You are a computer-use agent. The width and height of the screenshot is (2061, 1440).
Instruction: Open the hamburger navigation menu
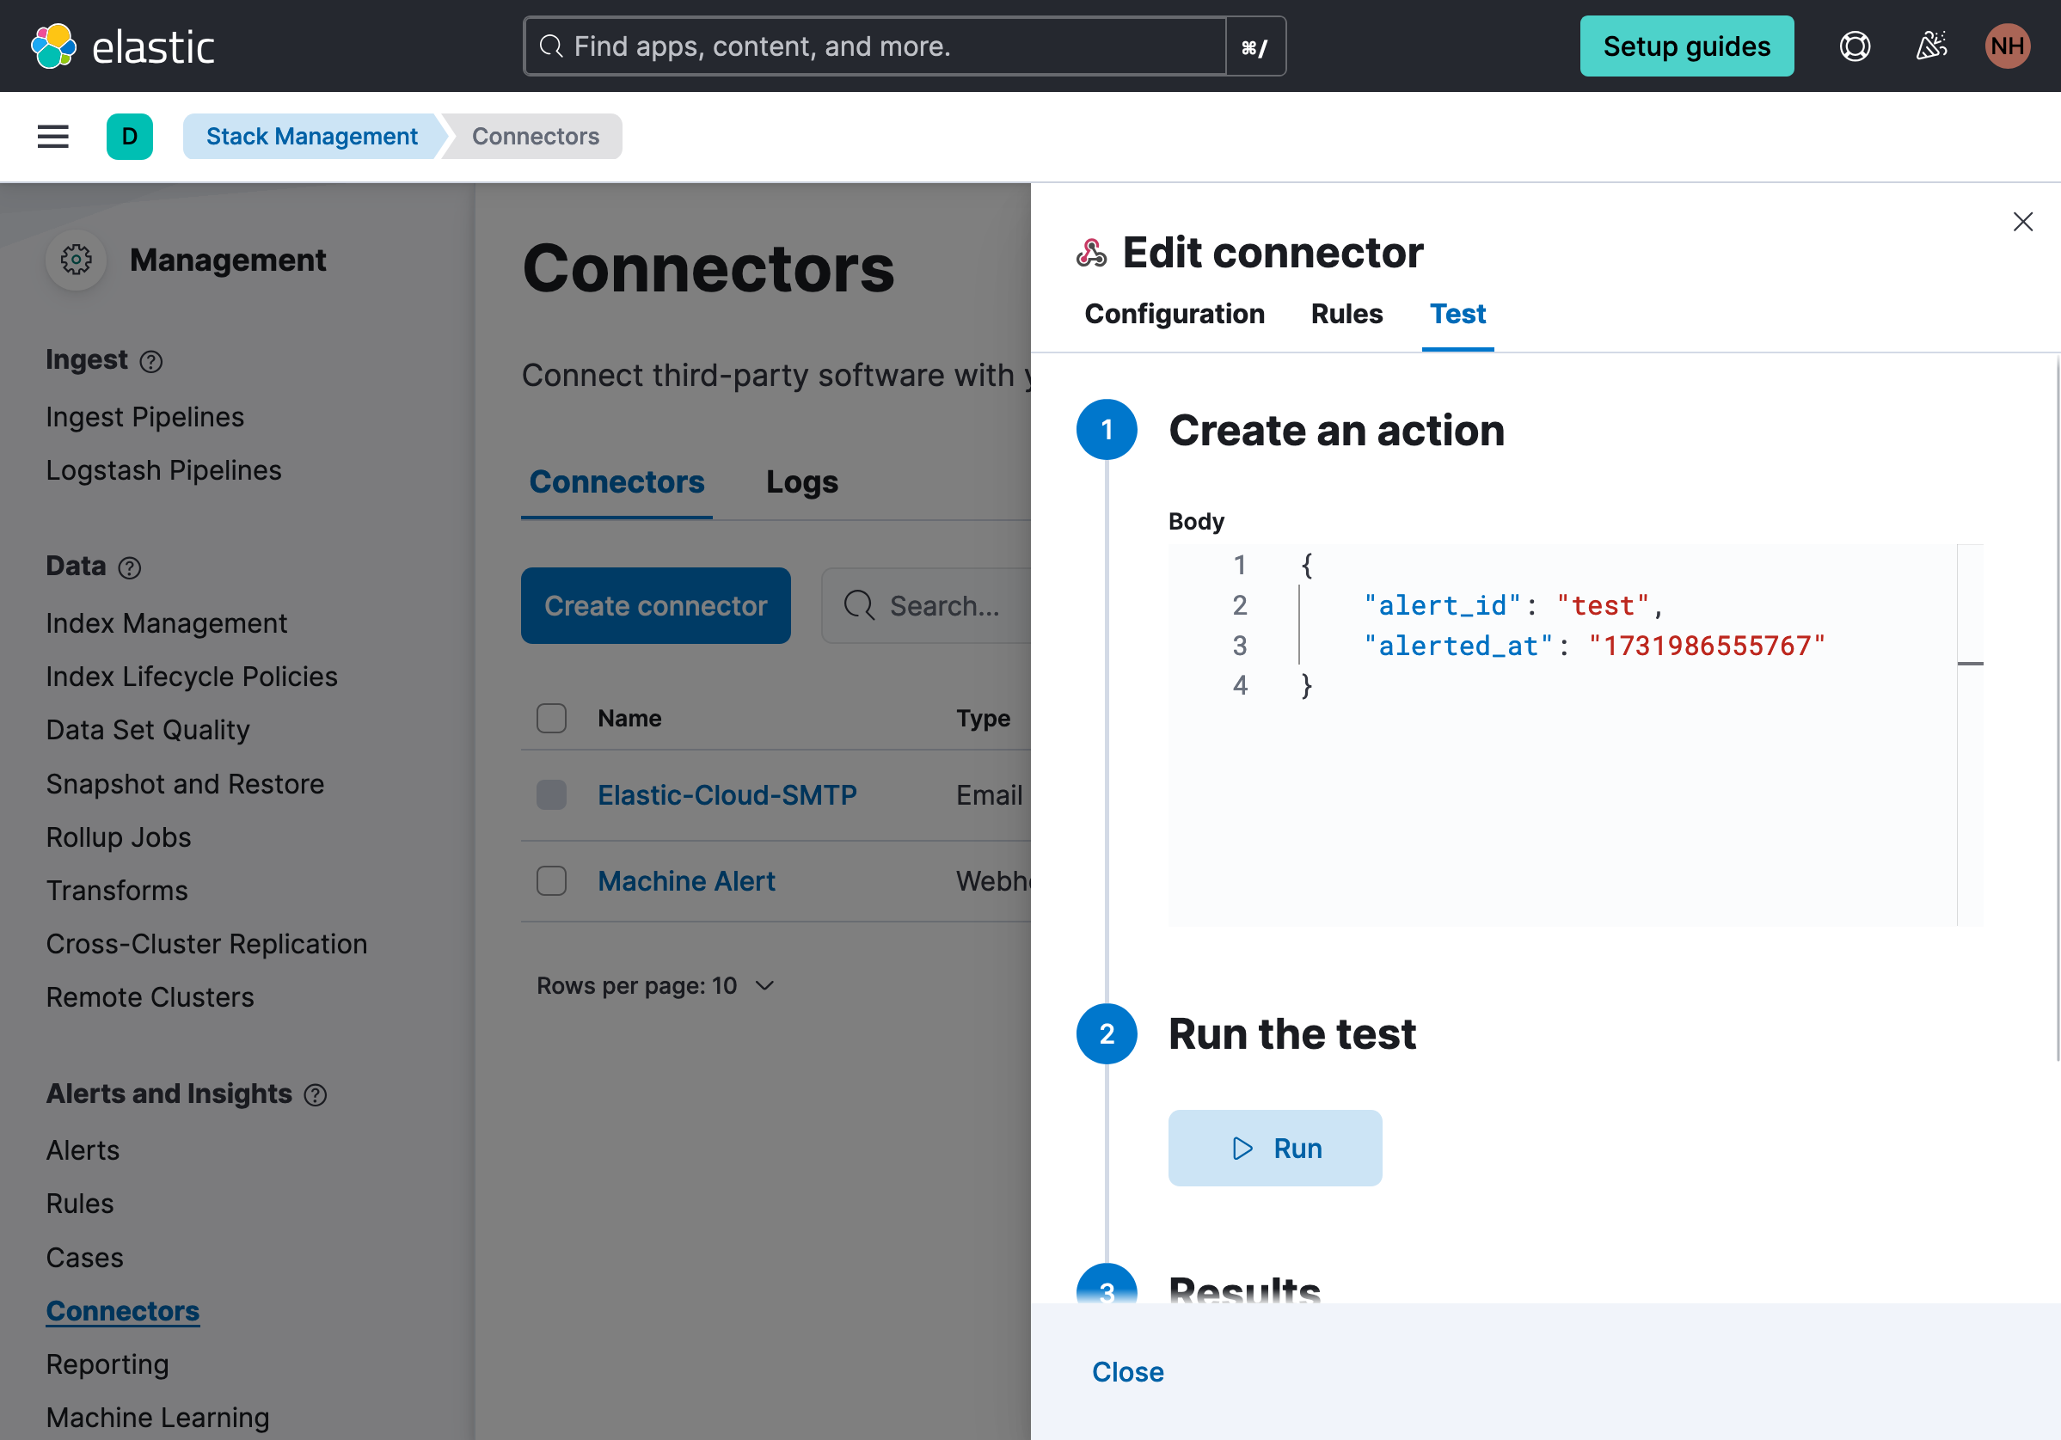pyautogui.click(x=53, y=137)
